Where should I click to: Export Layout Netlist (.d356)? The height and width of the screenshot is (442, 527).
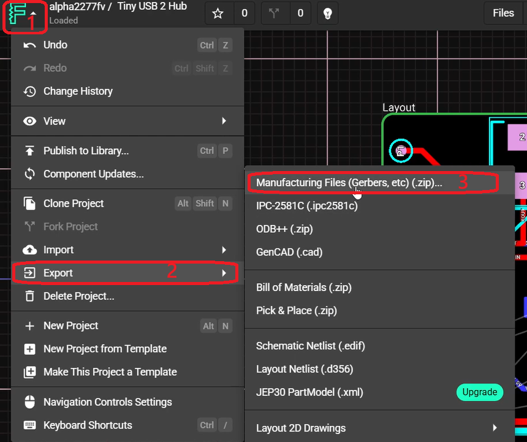click(x=380, y=369)
